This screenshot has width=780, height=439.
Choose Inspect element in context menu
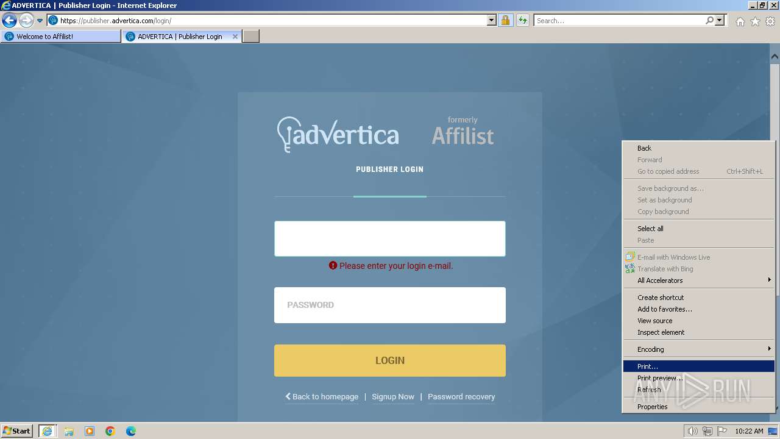(698, 332)
